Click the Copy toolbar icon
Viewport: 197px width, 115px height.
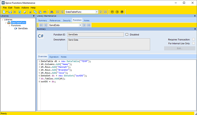[35, 12]
